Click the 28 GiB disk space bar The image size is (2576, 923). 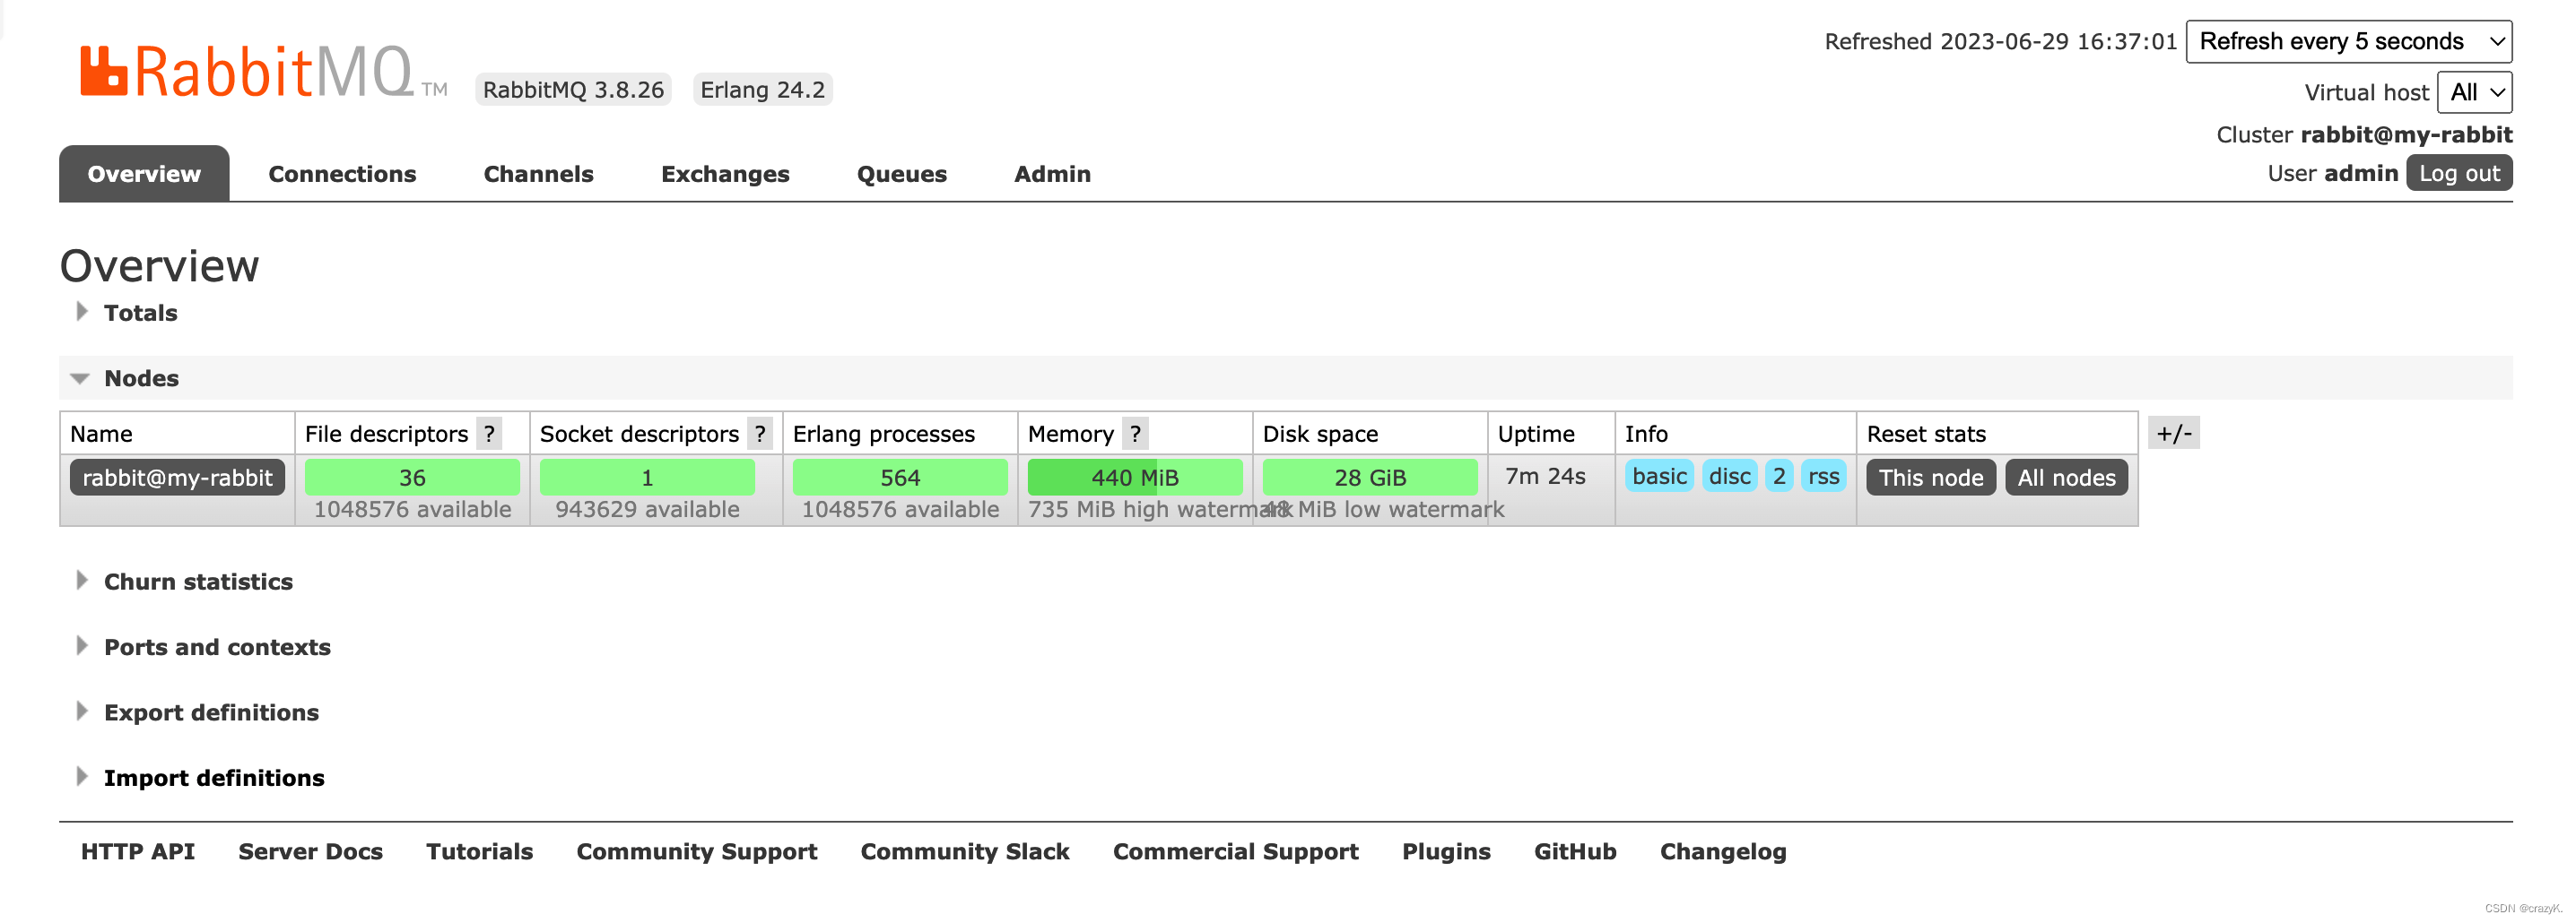[x=1369, y=478]
